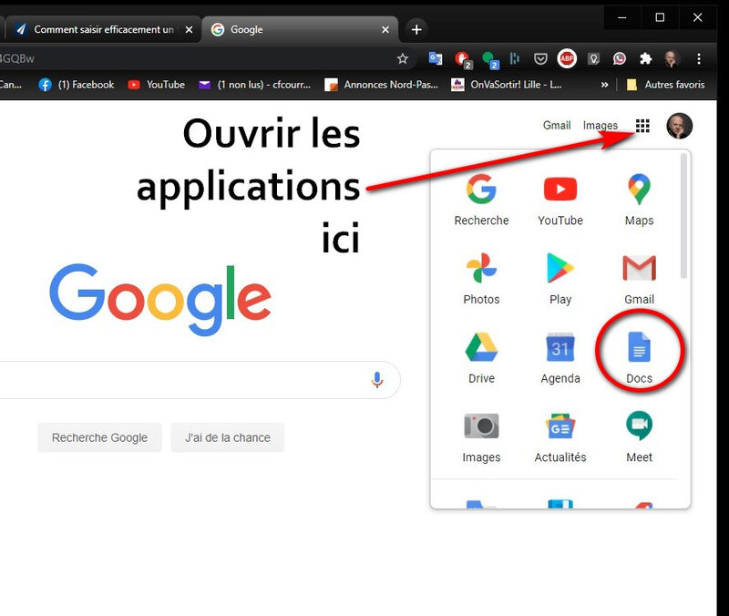Open YouTube bookmark in bookmarks bar
Viewport: 729px width, 616px height.
[156, 85]
